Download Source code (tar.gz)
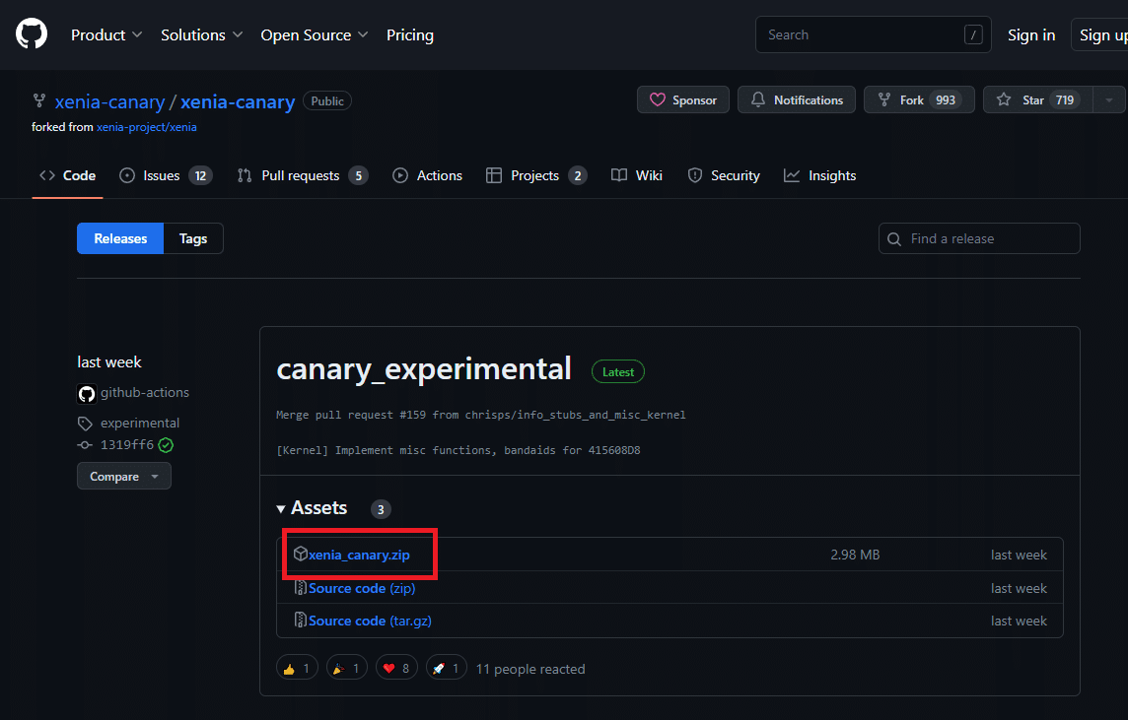Screen dimensions: 1128x720 pos(370,621)
